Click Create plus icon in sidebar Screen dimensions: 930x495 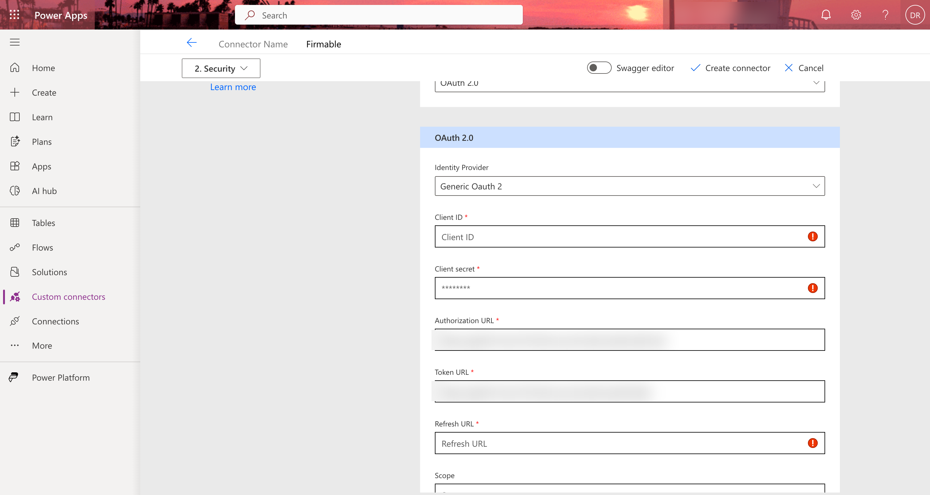click(15, 93)
